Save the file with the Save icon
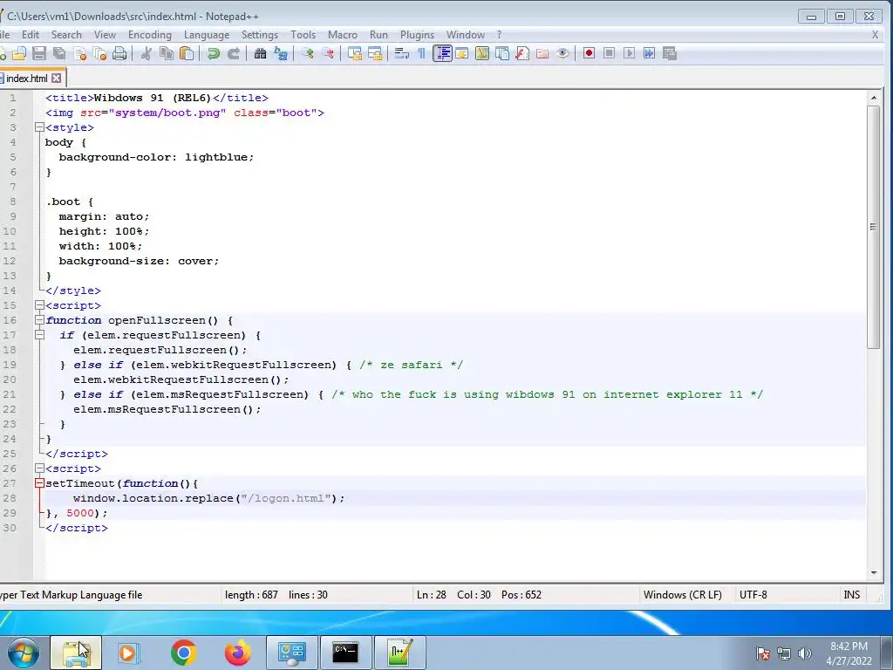This screenshot has width=893, height=670. tap(38, 53)
